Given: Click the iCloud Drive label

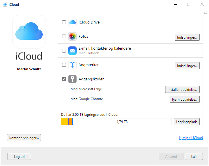Looking at the screenshot, I should point(89,22).
